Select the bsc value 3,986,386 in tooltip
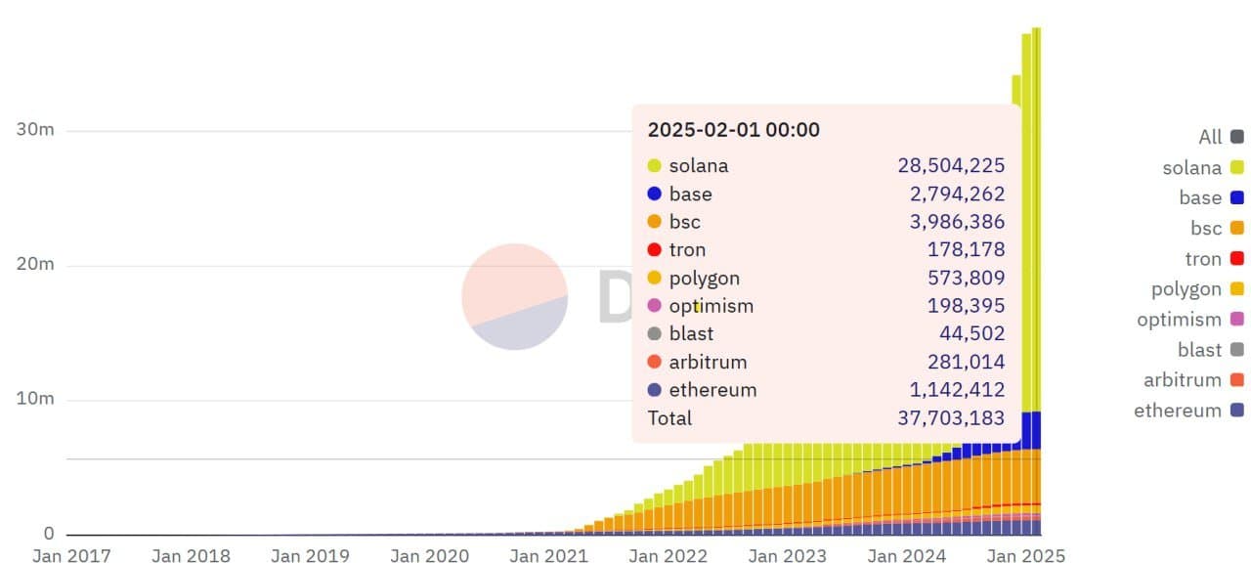 tap(957, 222)
